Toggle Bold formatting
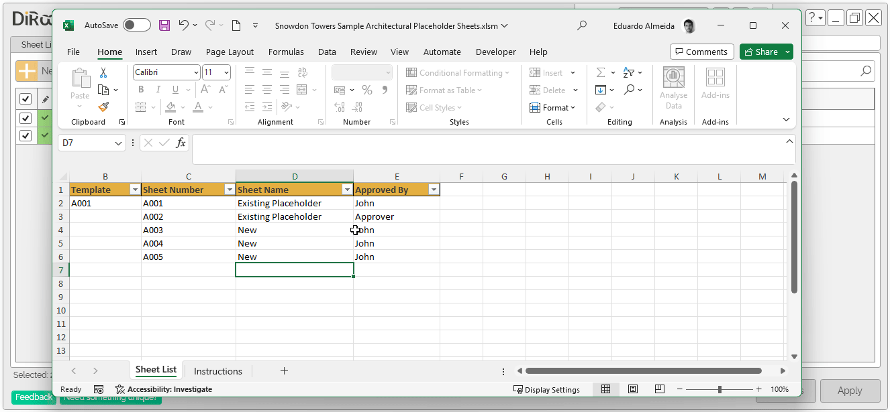 (140, 89)
